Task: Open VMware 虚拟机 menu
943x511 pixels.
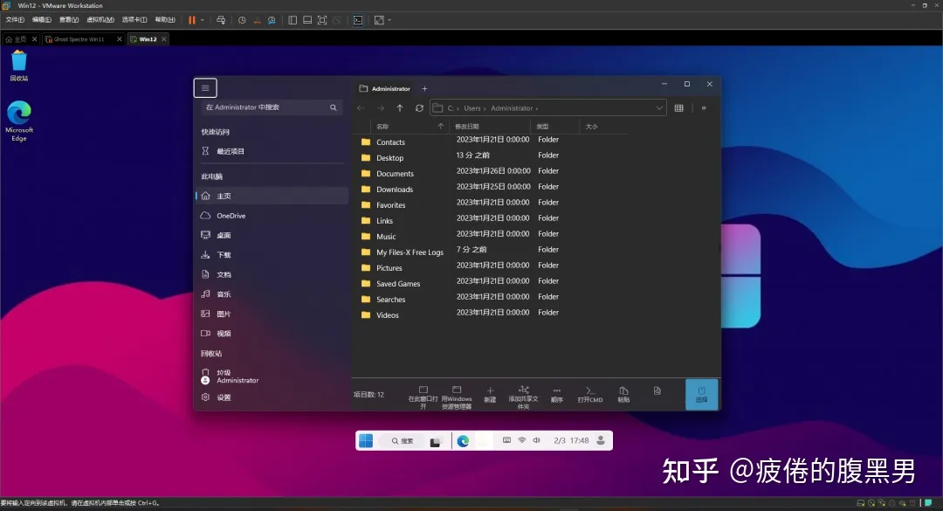Action: coord(100,20)
